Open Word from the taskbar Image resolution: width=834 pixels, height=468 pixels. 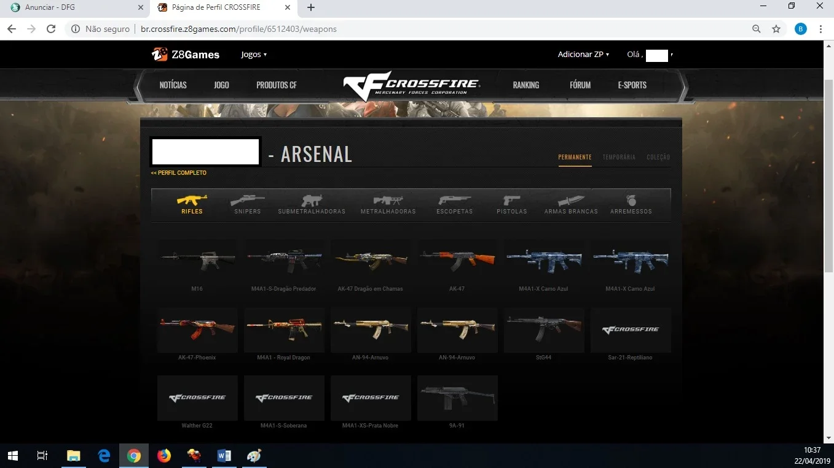(224, 456)
